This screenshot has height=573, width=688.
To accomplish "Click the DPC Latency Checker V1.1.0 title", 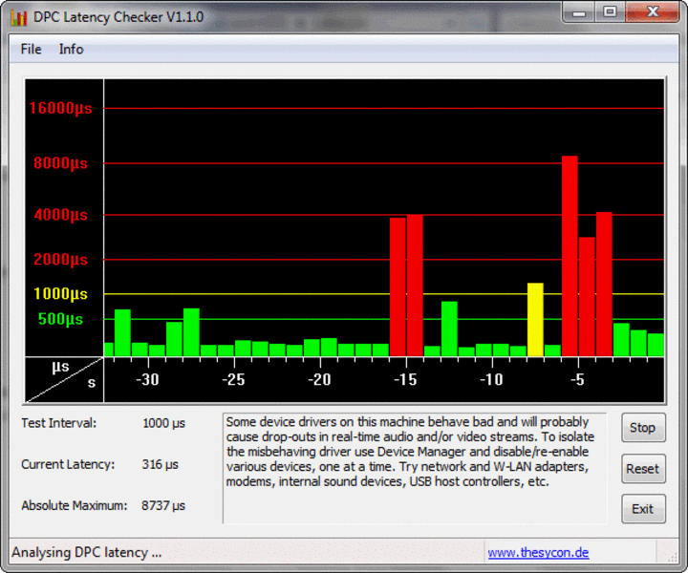I will 118,17.
